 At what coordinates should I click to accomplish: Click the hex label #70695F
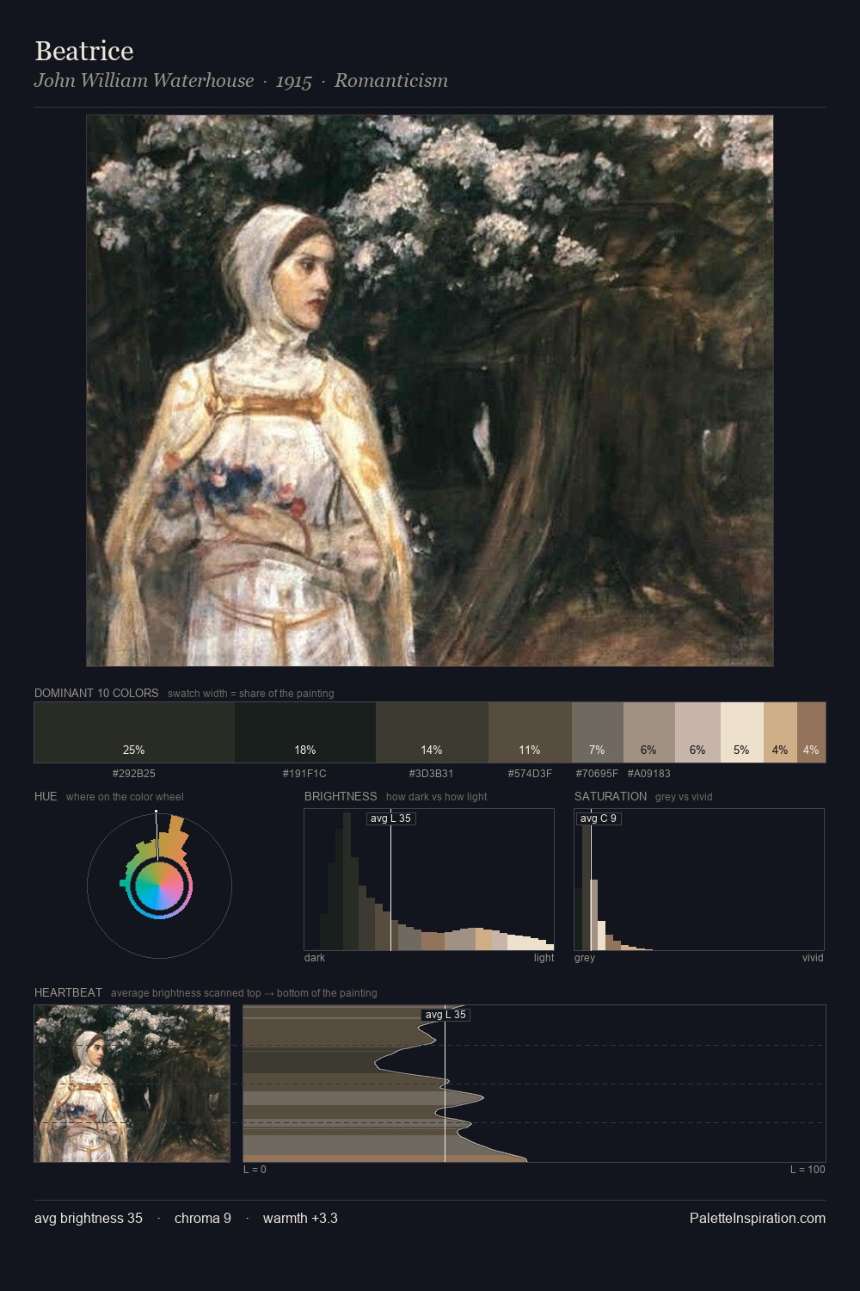(x=597, y=774)
